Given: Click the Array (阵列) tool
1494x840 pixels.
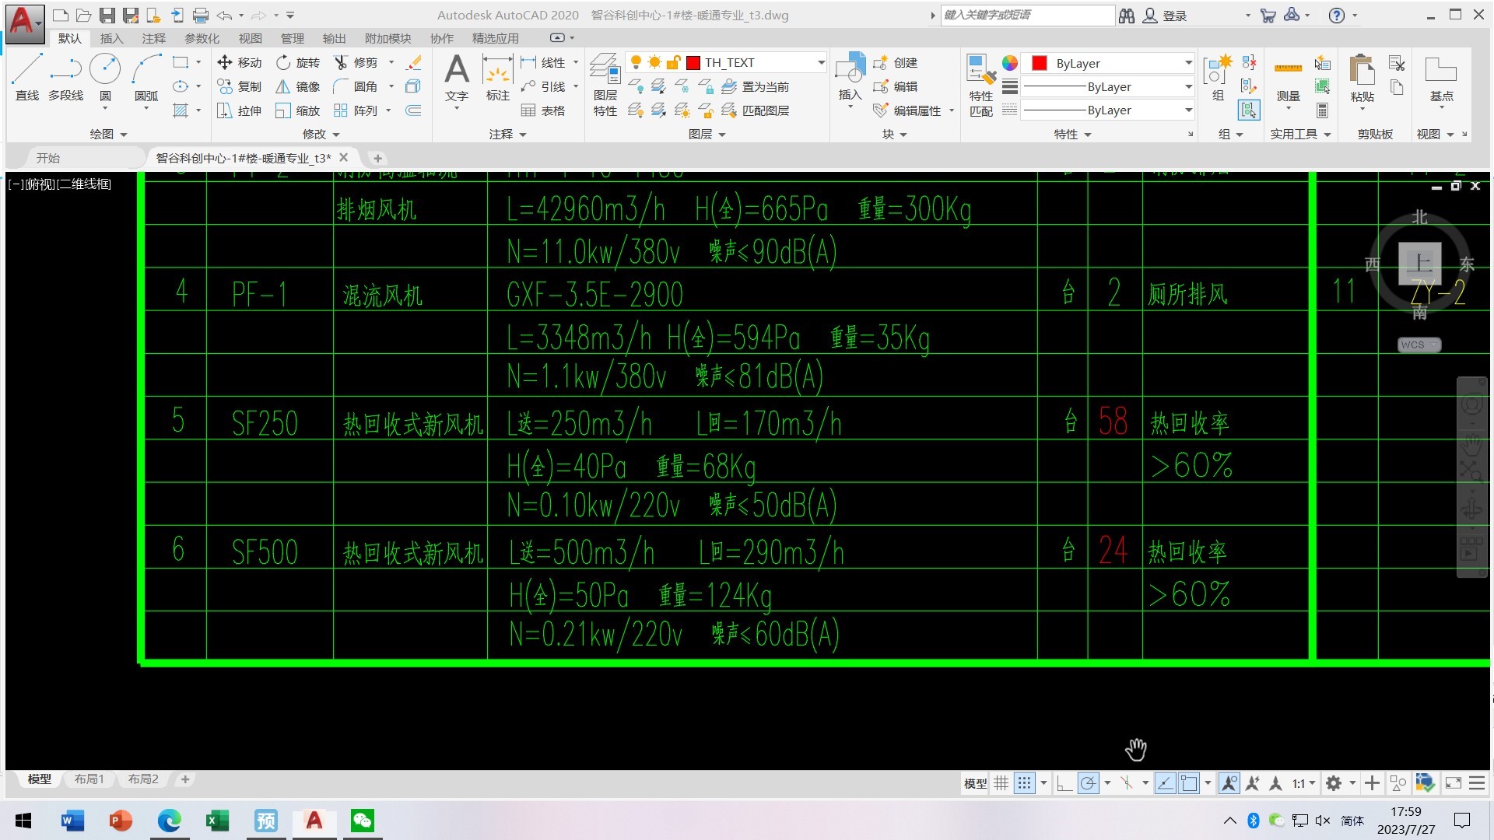Looking at the screenshot, I should pos(356,110).
